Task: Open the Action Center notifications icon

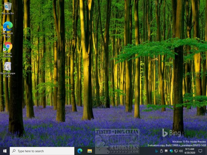Action: click(x=200, y=151)
